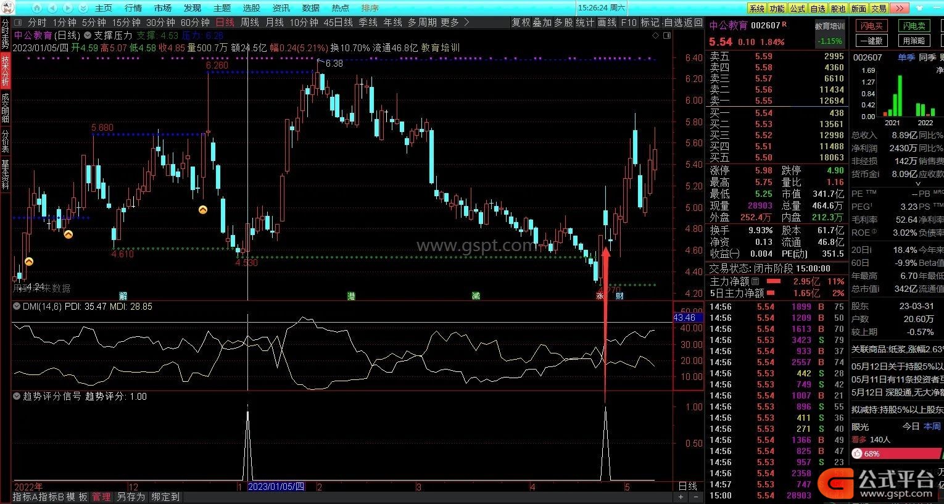Switch to the 月线 period tab
Image resolution: width=944 pixels, height=504 pixels.
click(x=275, y=22)
